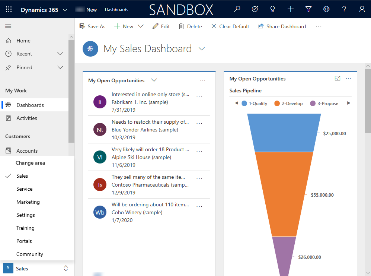
Task: Open the settings gear icon
Action: coord(326,9)
